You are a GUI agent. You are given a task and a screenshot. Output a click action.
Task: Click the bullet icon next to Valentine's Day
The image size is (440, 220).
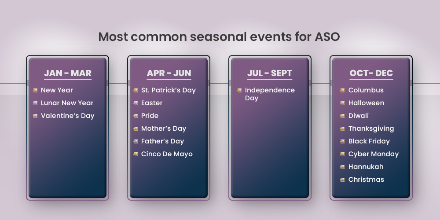click(x=35, y=116)
